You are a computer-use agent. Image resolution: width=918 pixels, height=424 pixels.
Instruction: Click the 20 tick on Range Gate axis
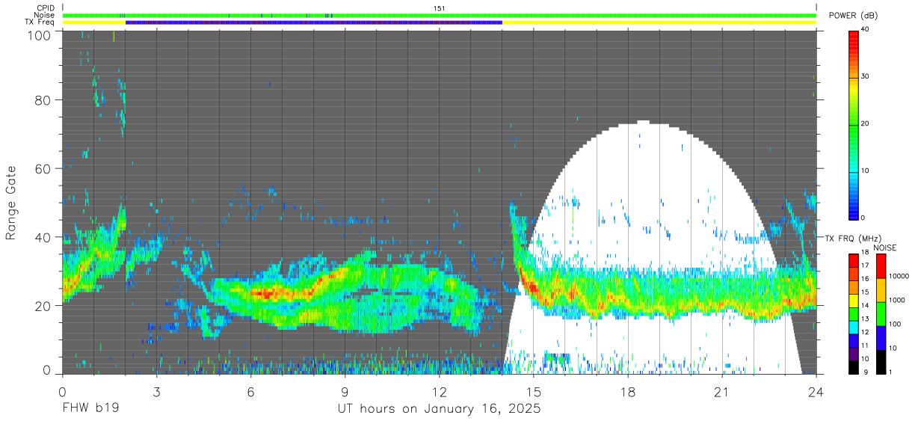tap(44, 305)
